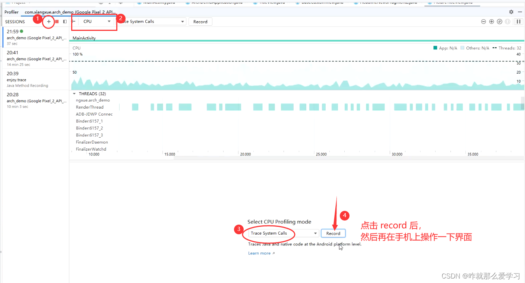Stop the current session with red square
Image resolution: width=525 pixels, height=283 pixels.
tap(57, 22)
